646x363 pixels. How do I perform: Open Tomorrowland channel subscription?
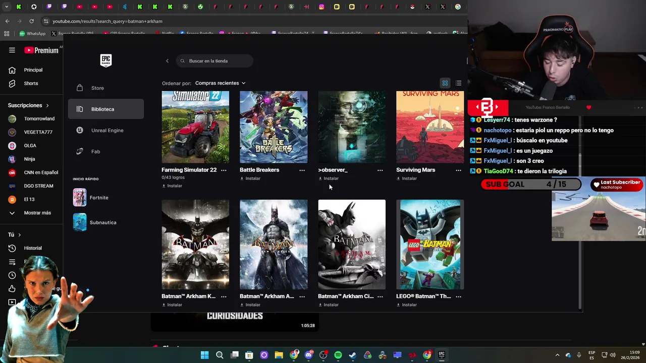[x=31, y=119]
